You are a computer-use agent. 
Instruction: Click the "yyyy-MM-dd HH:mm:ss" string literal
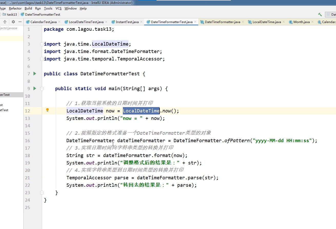[x=282, y=141]
